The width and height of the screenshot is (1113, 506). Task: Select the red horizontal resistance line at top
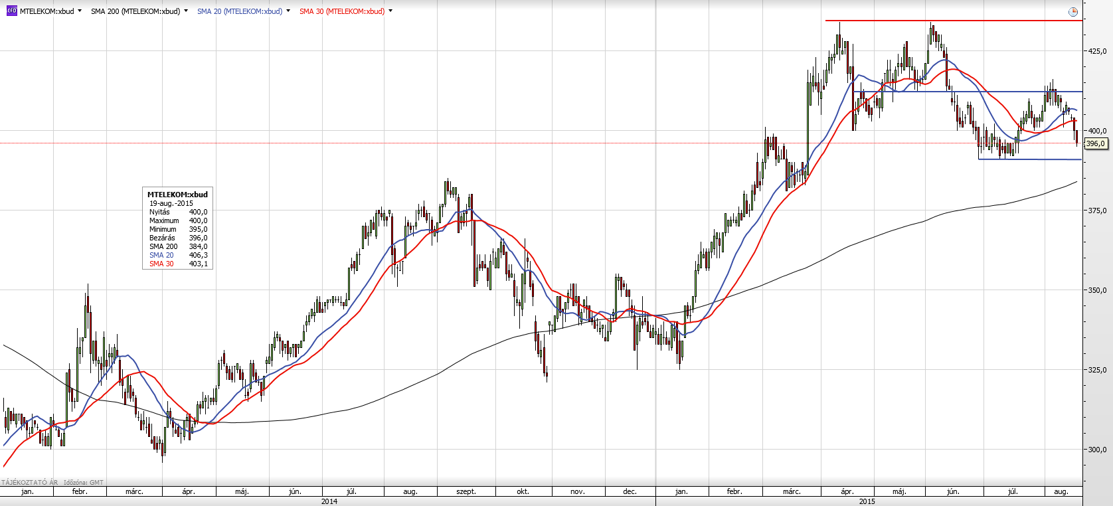[954, 21]
